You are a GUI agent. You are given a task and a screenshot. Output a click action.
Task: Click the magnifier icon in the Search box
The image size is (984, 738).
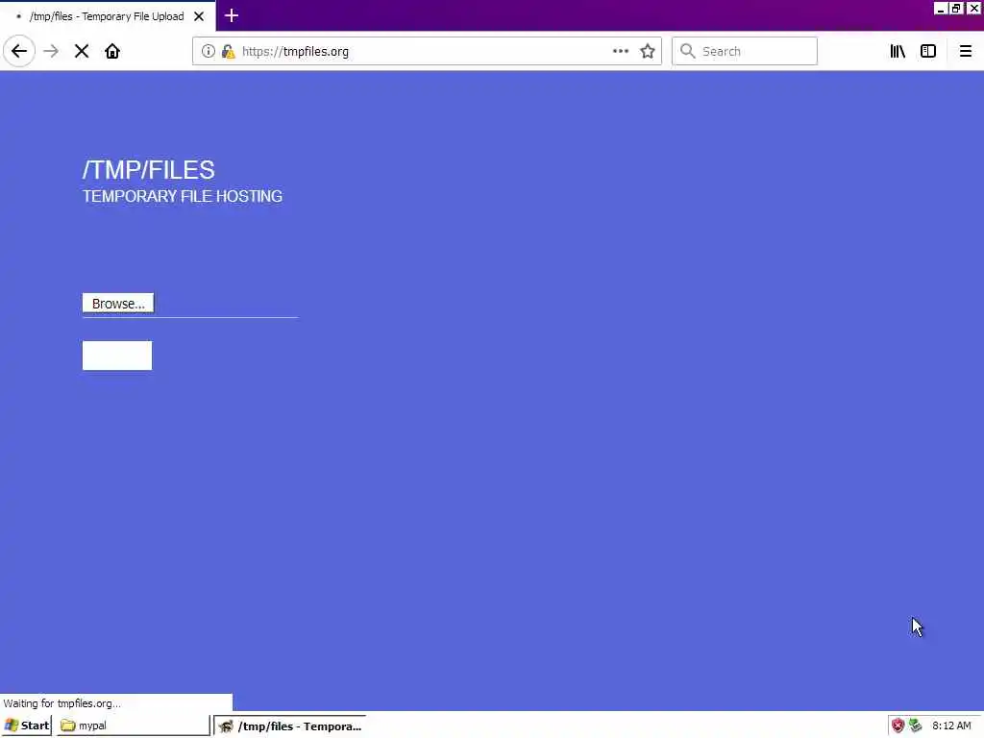(x=688, y=51)
